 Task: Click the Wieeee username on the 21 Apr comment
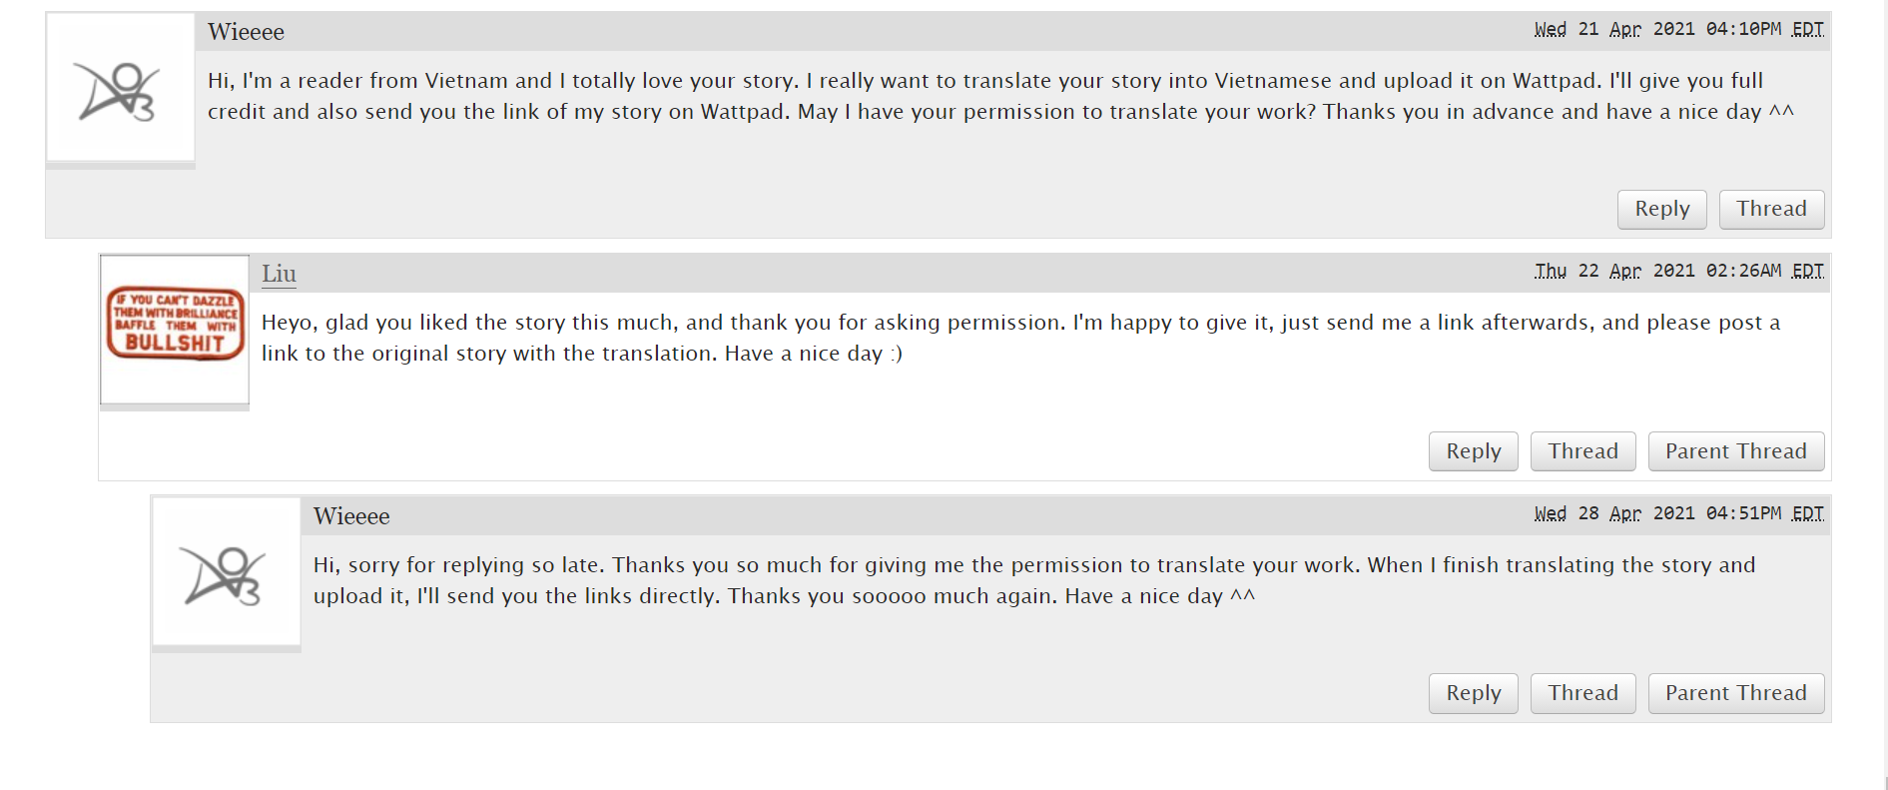246,32
